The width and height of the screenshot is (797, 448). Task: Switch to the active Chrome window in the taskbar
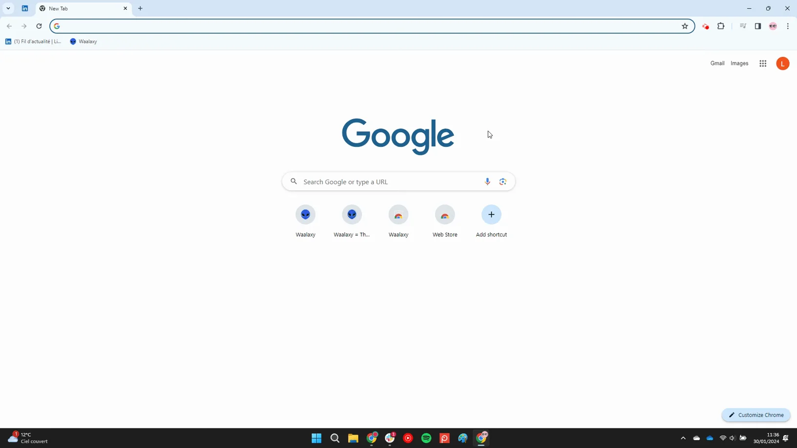coord(482,438)
